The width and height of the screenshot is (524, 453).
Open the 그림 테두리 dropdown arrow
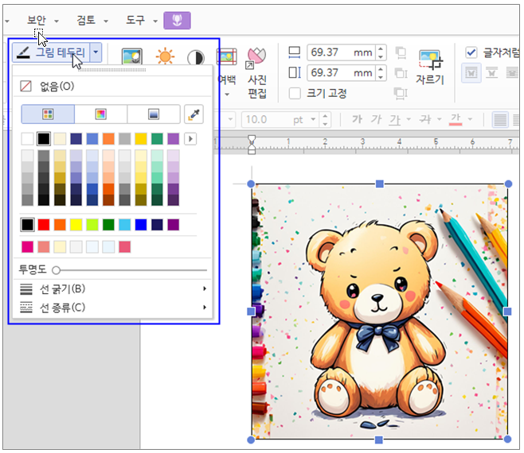click(96, 52)
